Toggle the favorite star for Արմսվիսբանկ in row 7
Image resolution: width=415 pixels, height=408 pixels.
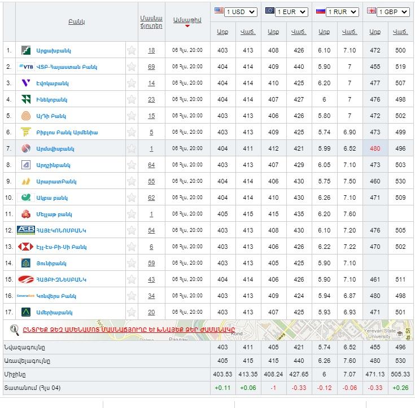132,148
